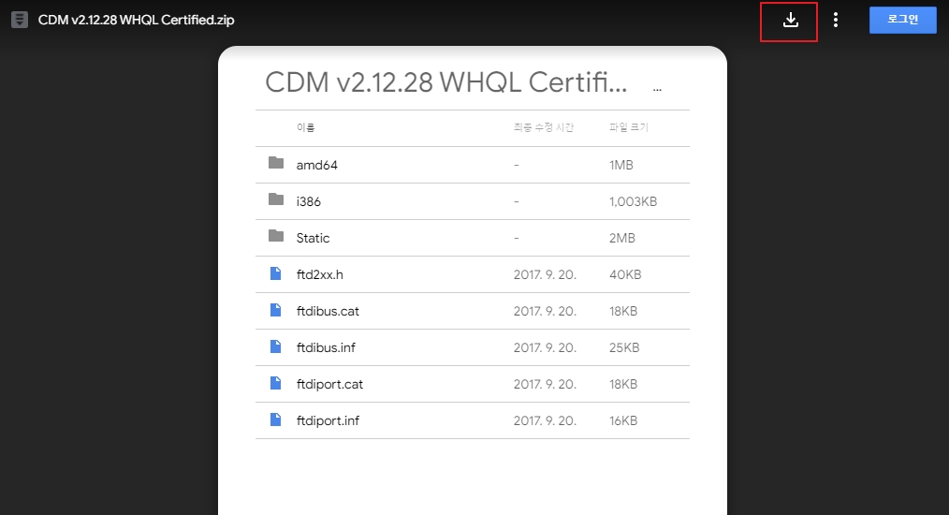
Task: Open the amd64 folder row
Action: coord(472,165)
